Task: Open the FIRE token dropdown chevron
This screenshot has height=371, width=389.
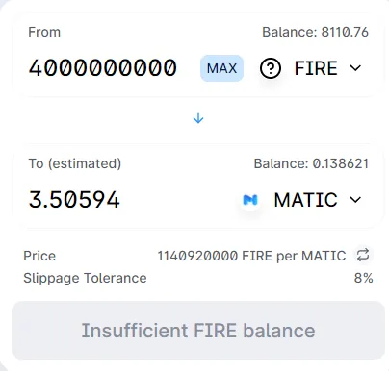Action: tap(355, 68)
